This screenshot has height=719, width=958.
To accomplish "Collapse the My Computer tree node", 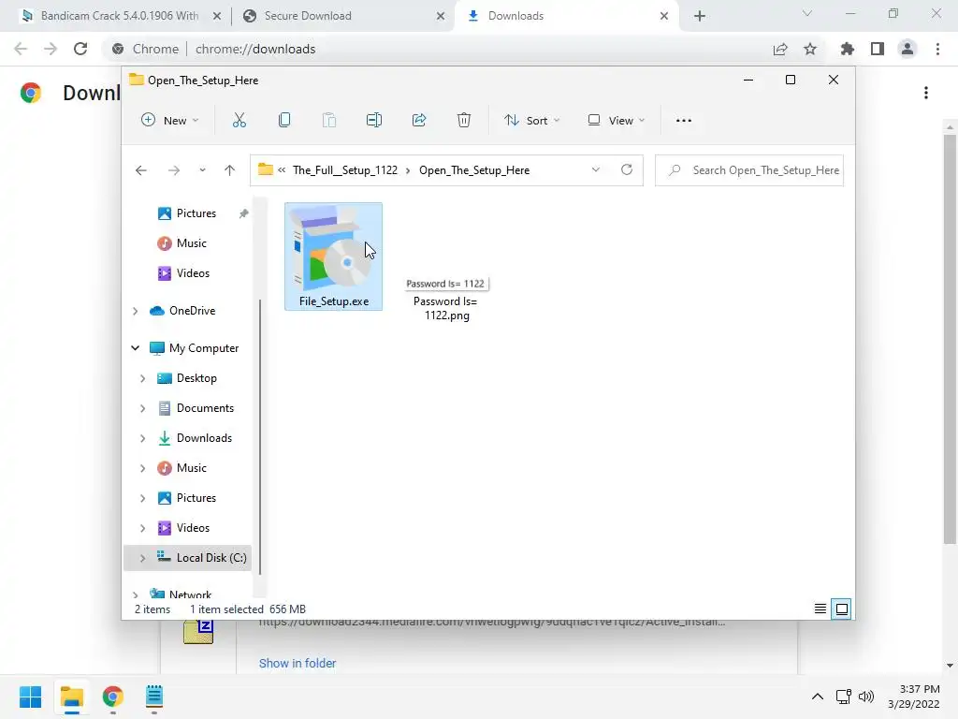I will coord(135,348).
